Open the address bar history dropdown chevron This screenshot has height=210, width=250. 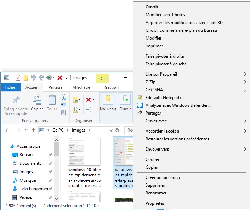(x=110, y=130)
